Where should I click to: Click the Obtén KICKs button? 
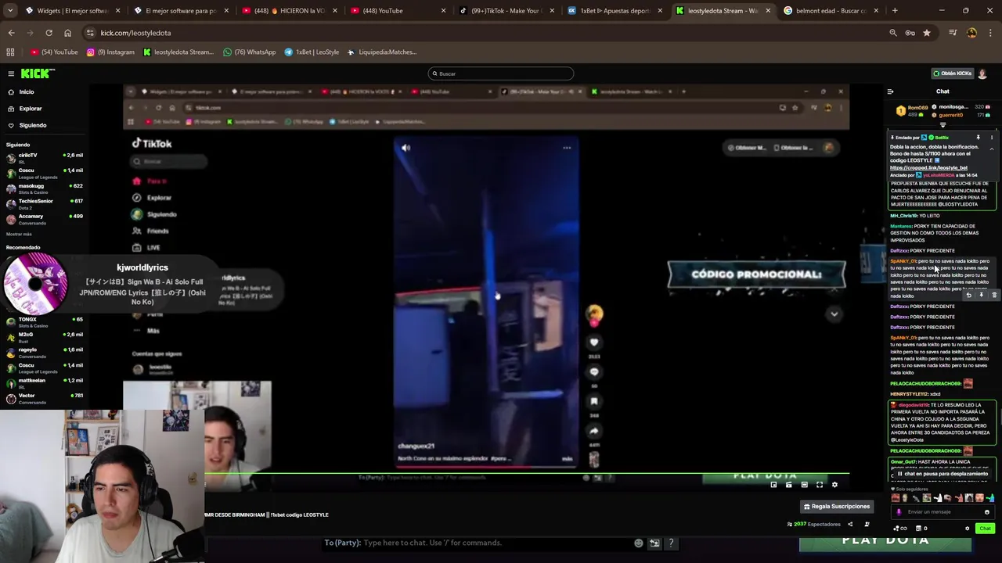pos(952,74)
